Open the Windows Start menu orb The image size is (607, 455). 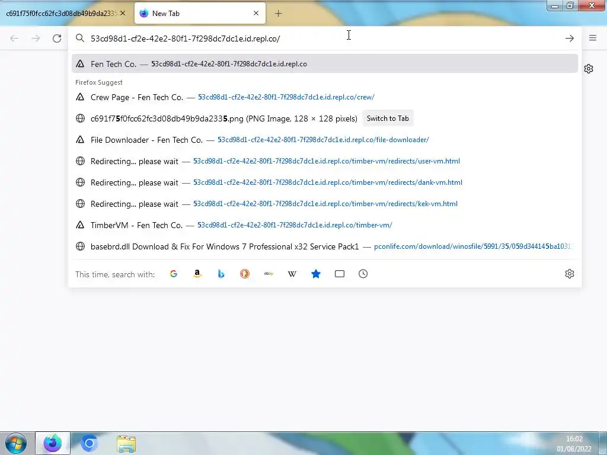16,443
